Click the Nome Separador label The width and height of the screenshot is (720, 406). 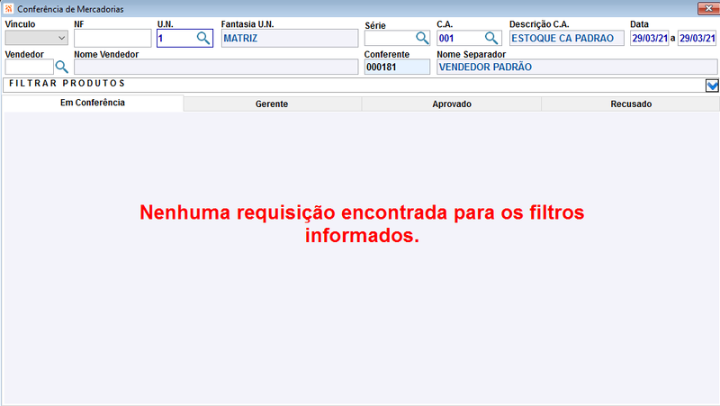[x=471, y=54]
